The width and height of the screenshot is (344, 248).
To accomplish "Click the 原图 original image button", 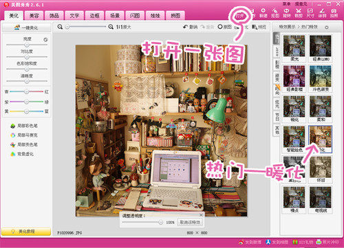I will pyautogui.click(x=224, y=27).
